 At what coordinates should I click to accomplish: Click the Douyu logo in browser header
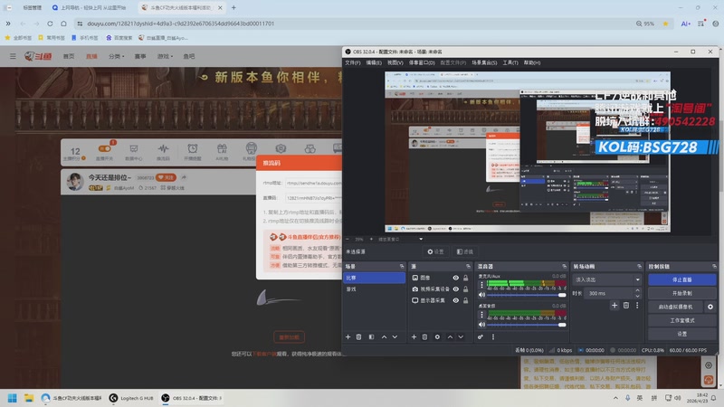[x=38, y=56]
